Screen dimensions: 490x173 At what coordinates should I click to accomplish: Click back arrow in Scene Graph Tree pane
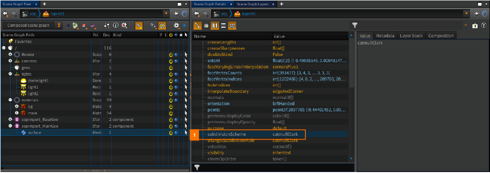tap(6, 14)
